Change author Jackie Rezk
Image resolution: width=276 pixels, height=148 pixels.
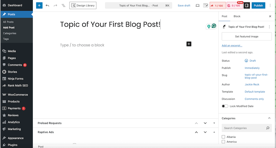[252, 84]
